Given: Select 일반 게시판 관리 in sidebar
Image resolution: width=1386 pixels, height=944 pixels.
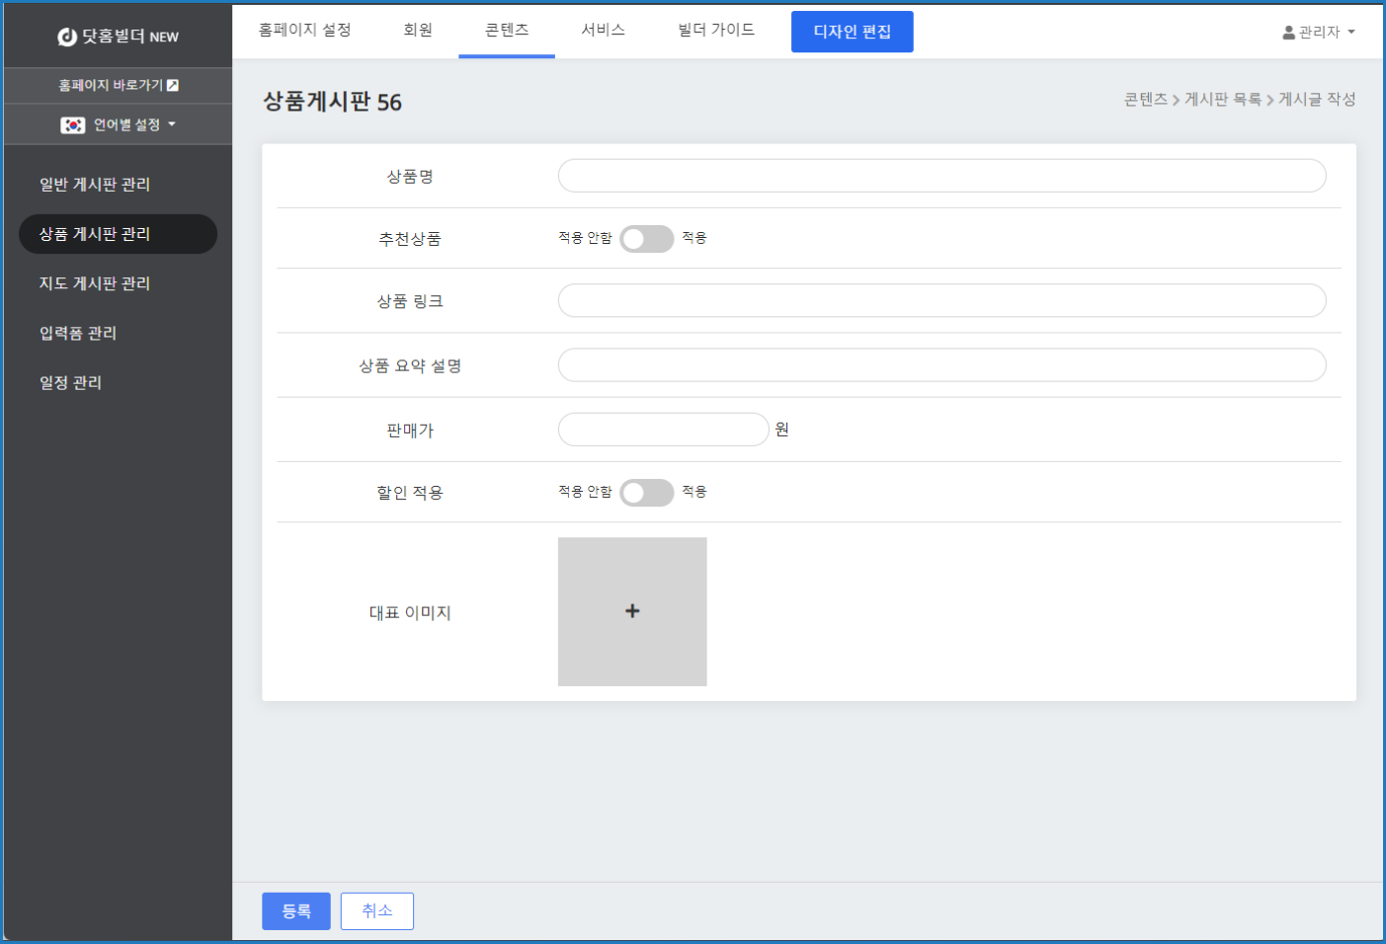Looking at the screenshot, I should point(95,185).
